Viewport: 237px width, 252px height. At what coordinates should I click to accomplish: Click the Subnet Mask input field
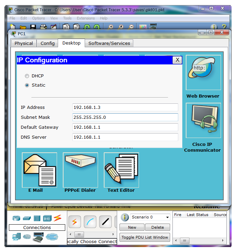[125, 117]
